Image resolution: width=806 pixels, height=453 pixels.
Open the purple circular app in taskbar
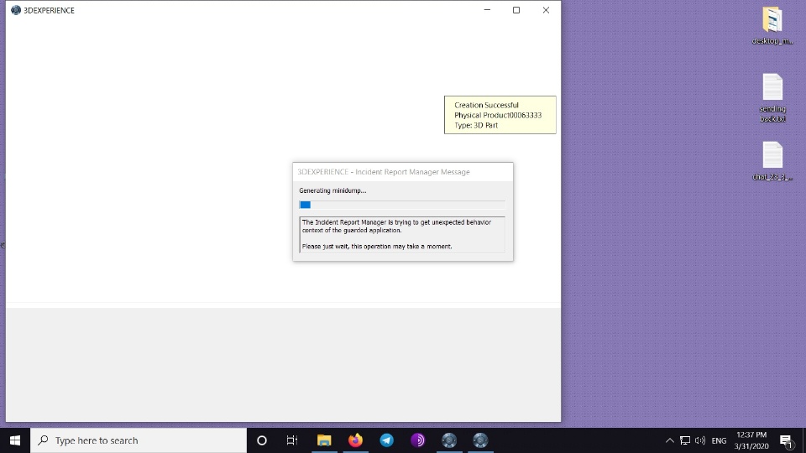coord(418,440)
